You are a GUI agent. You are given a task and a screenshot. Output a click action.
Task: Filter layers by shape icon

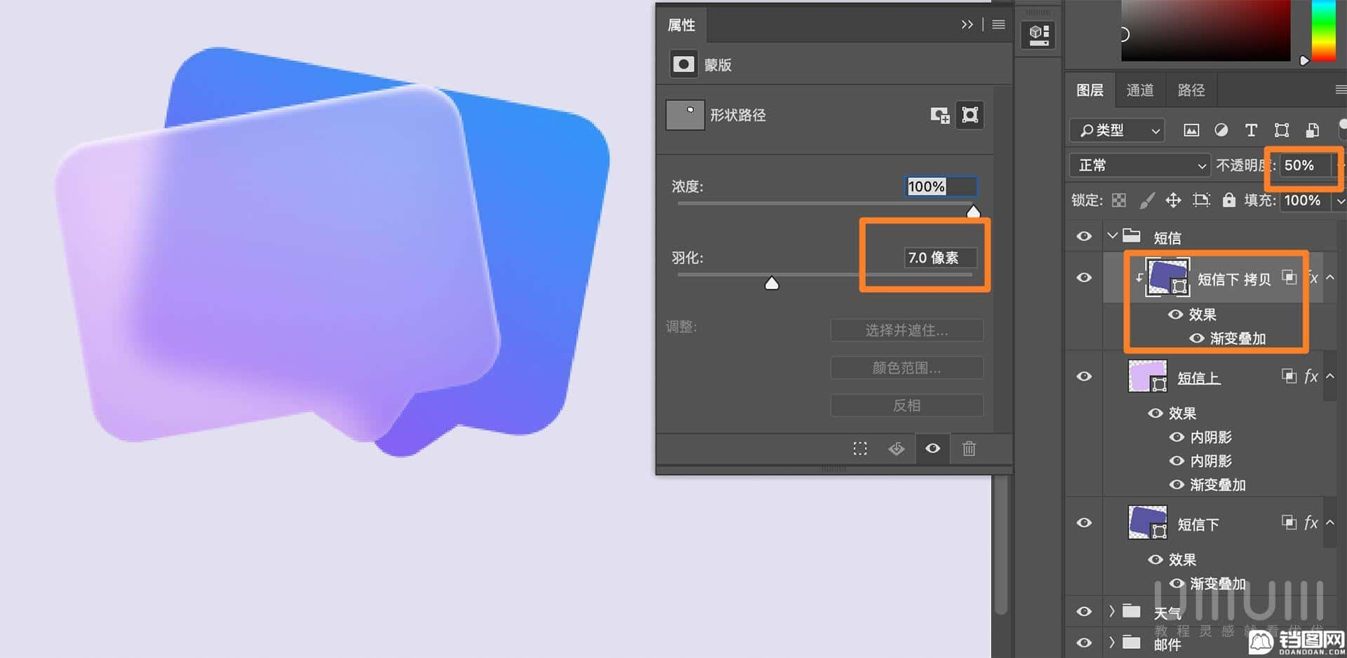[1282, 130]
